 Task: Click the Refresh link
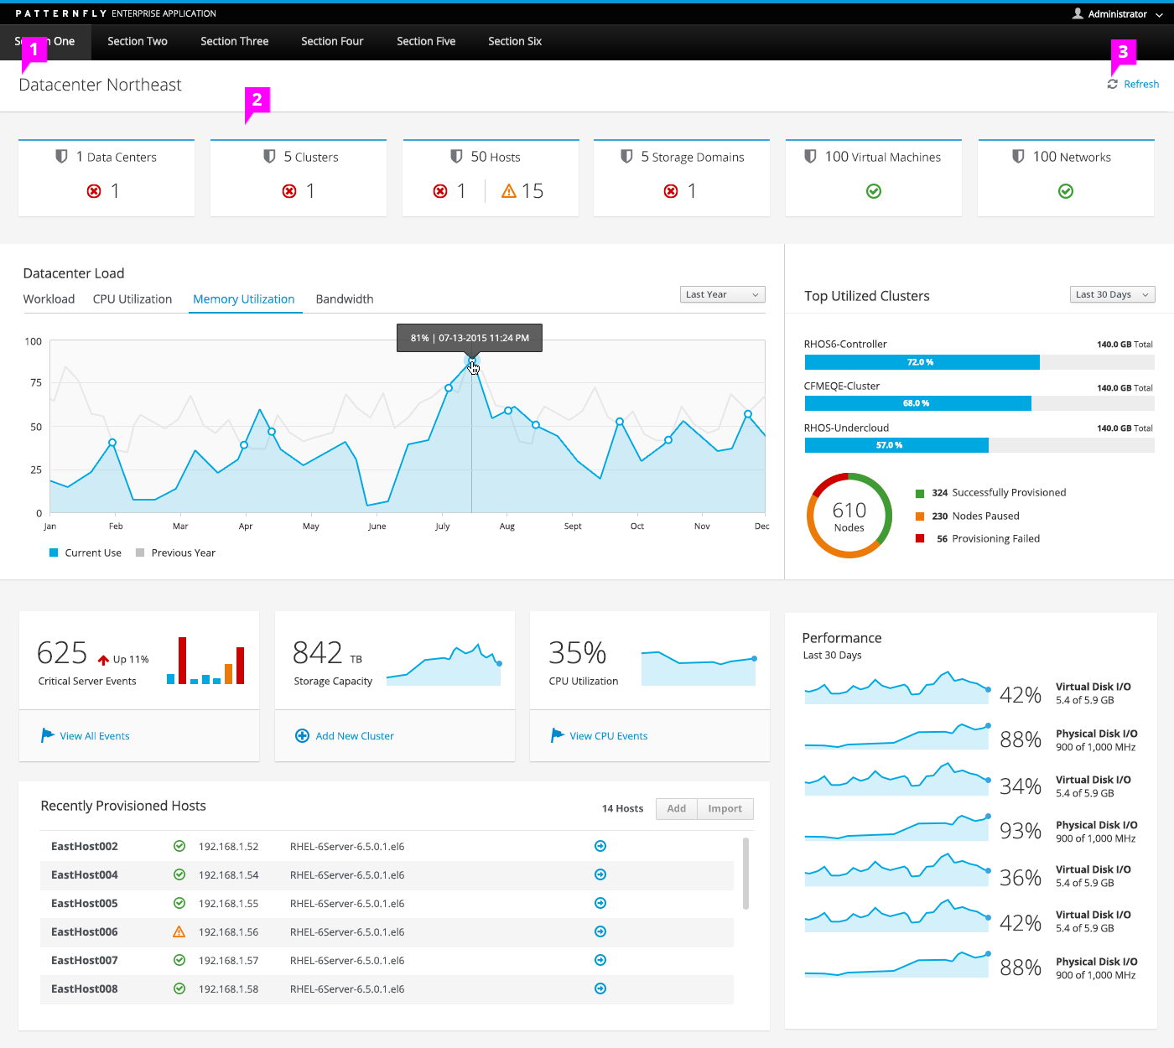pos(1141,84)
